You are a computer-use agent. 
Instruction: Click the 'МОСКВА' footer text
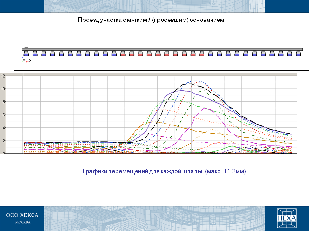(x=23, y=222)
